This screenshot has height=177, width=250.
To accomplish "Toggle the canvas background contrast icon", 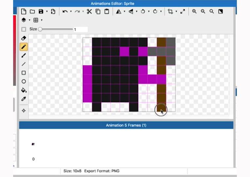I will pyautogui.click(x=221, y=11).
